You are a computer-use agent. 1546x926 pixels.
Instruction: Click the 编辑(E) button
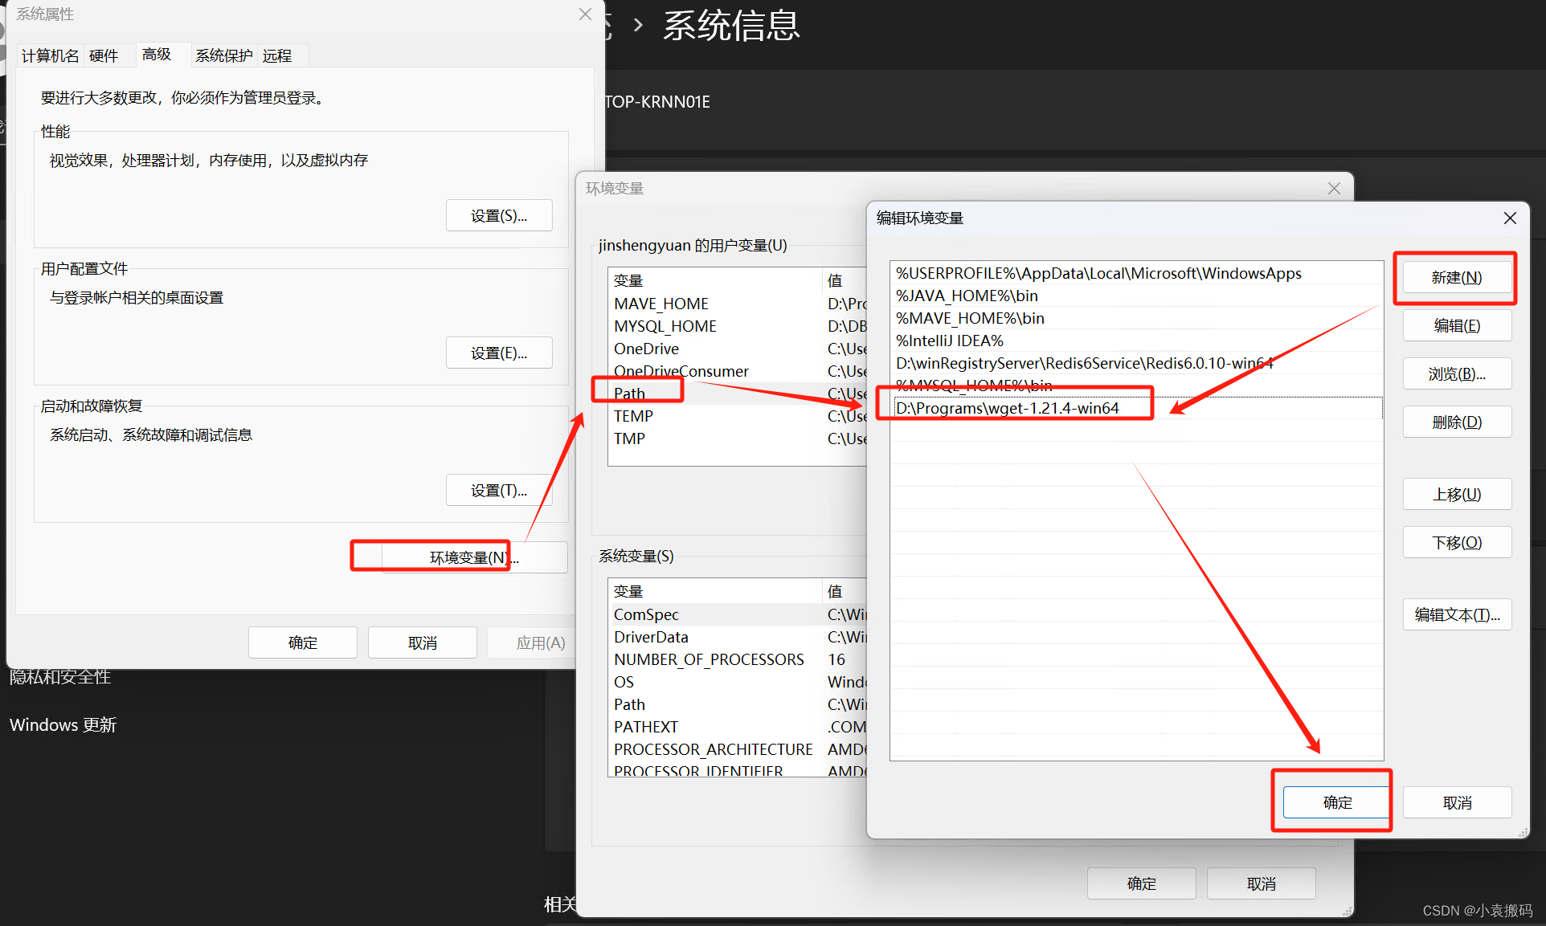coord(1455,324)
